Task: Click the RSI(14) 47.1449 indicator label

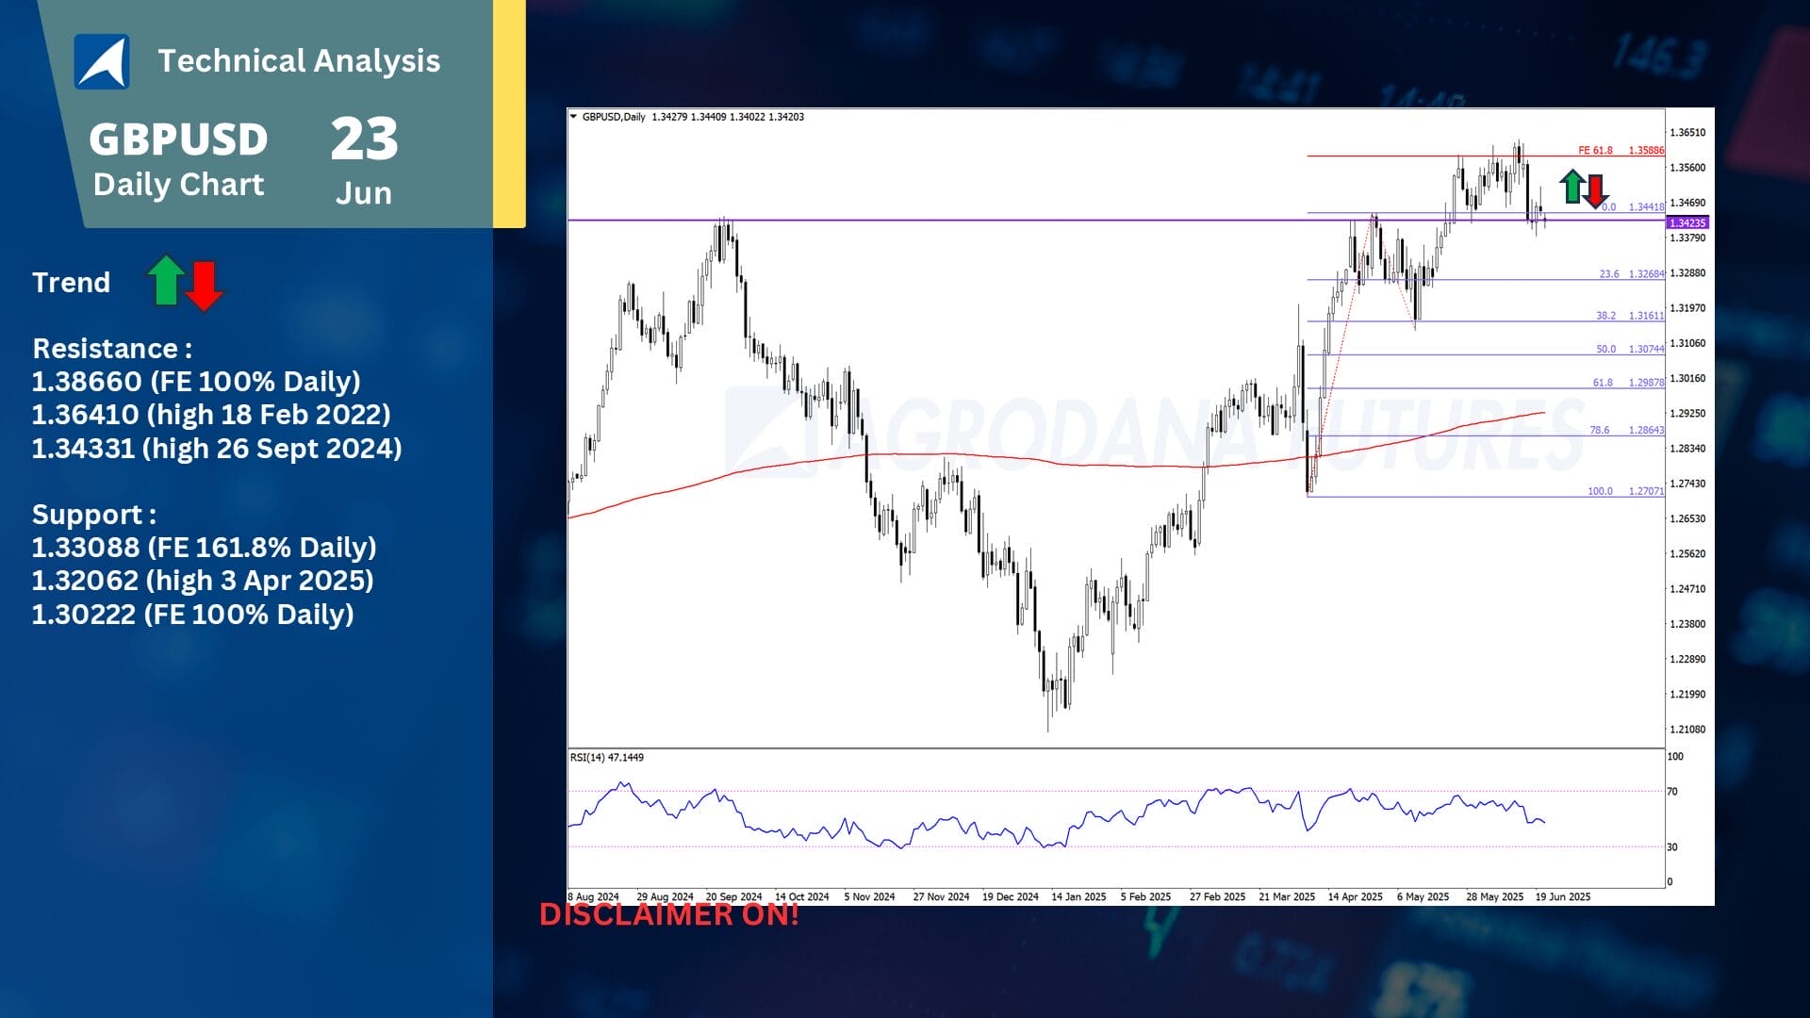Action: 608,757
